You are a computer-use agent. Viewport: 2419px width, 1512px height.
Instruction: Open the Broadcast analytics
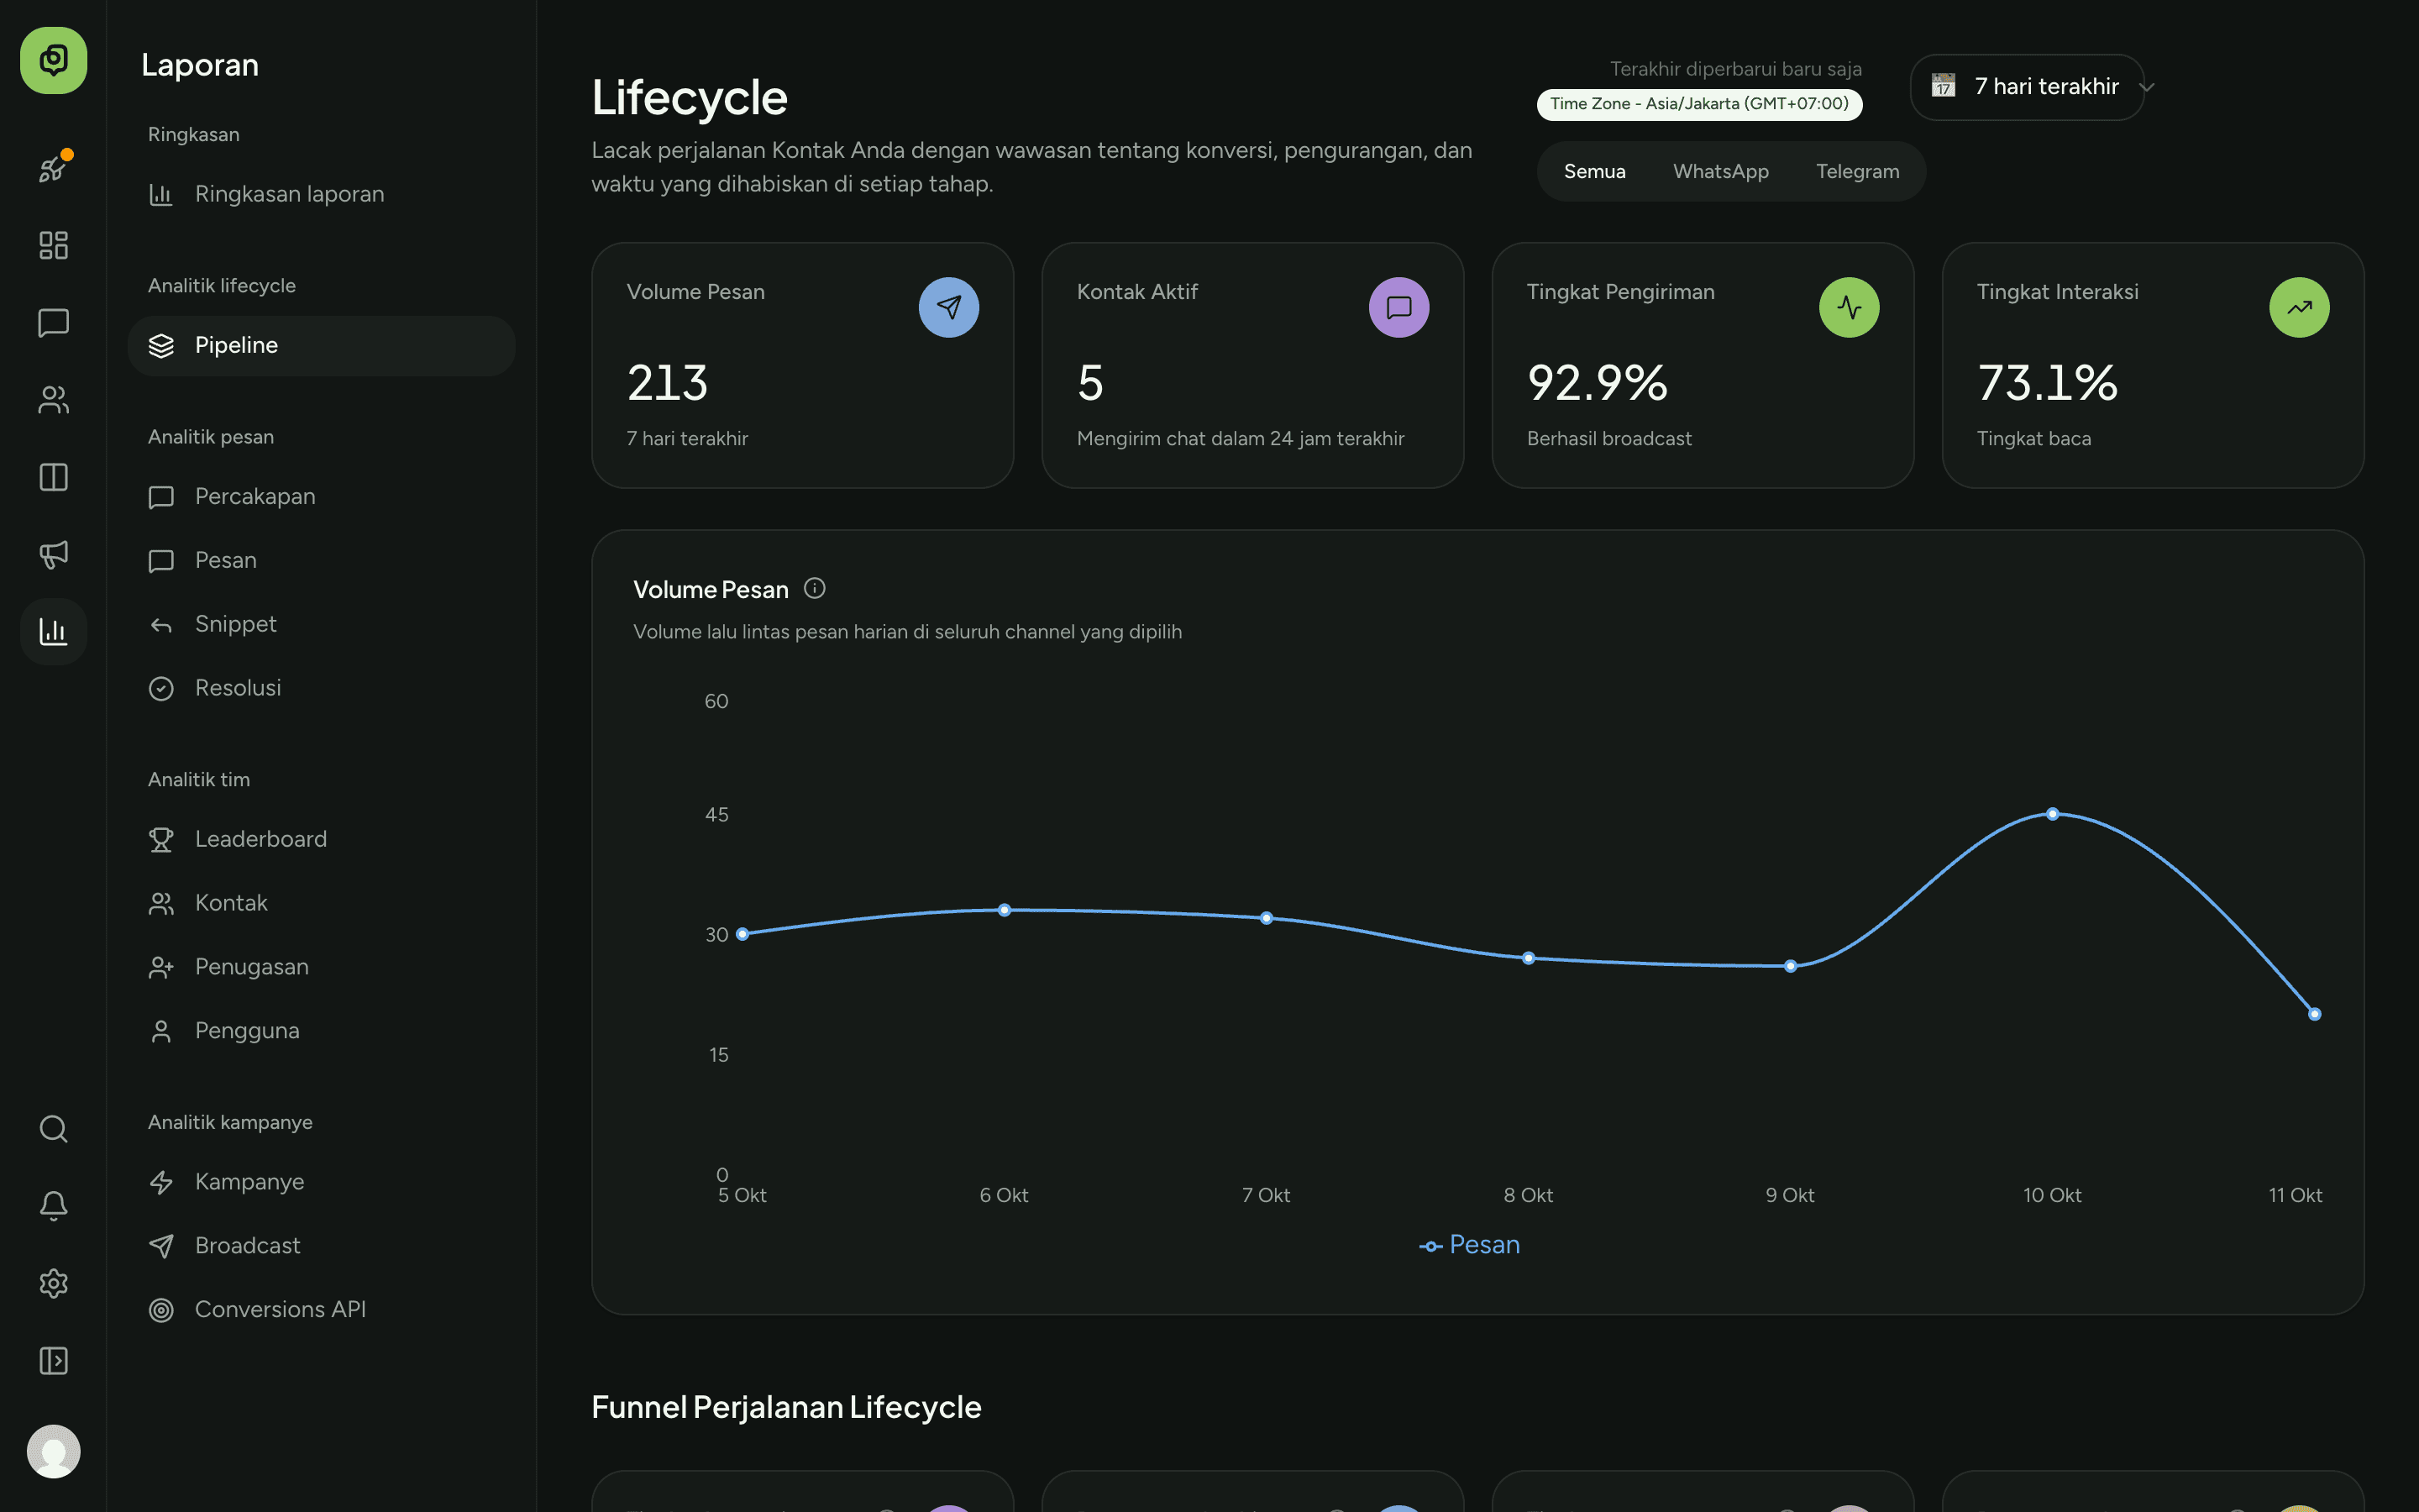[x=321, y=1246]
